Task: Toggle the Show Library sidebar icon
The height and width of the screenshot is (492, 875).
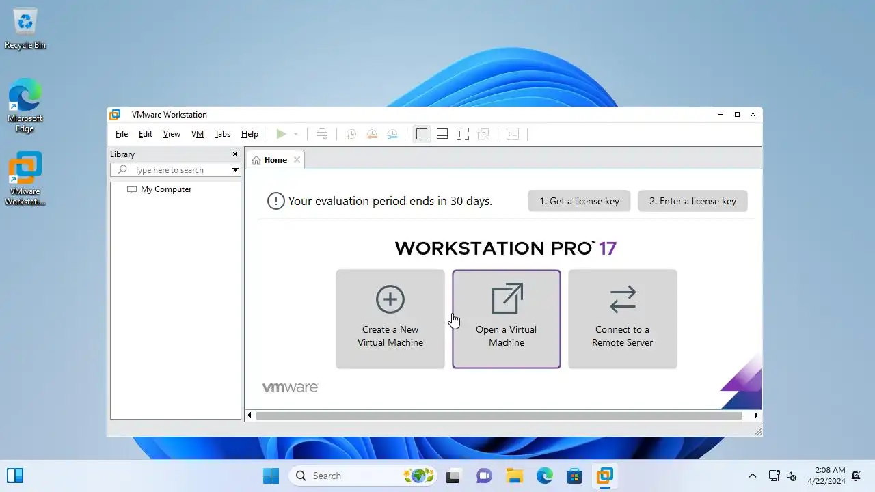Action: [422, 134]
